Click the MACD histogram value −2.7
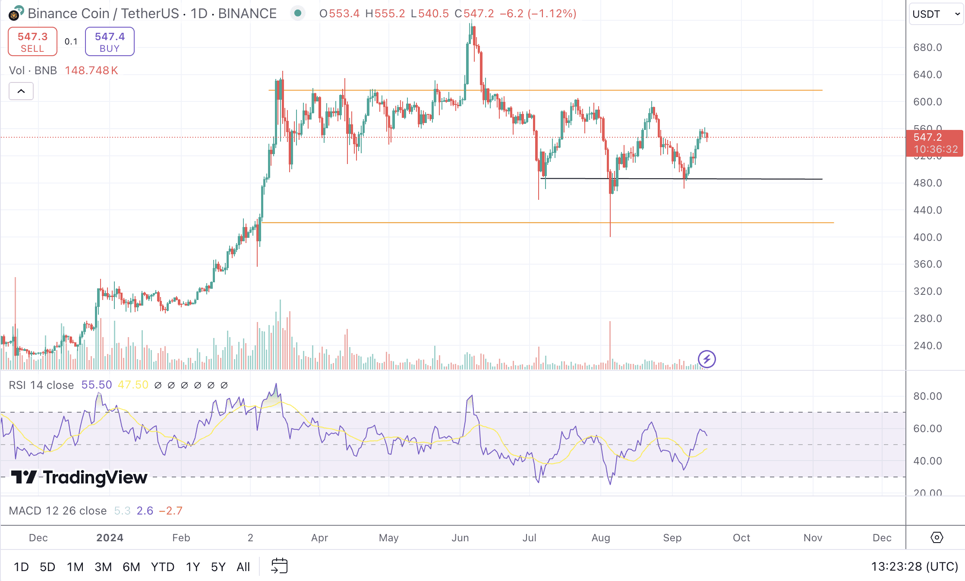965x581 pixels. click(x=171, y=511)
